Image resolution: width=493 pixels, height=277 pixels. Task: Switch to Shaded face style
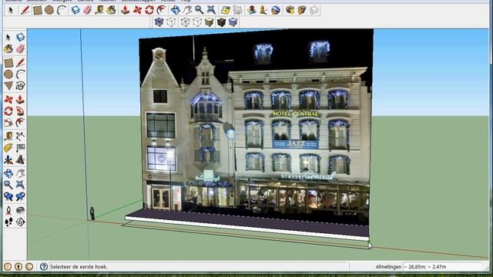click(209, 22)
